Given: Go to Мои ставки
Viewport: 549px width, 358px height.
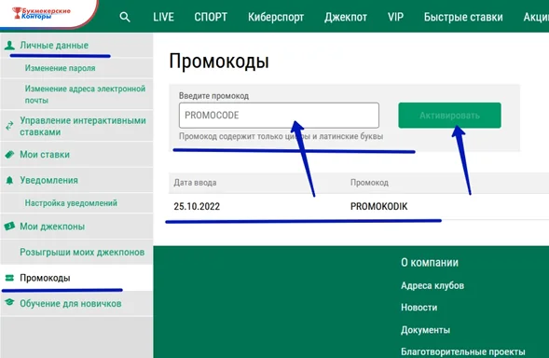Looking at the screenshot, I should [45, 155].
